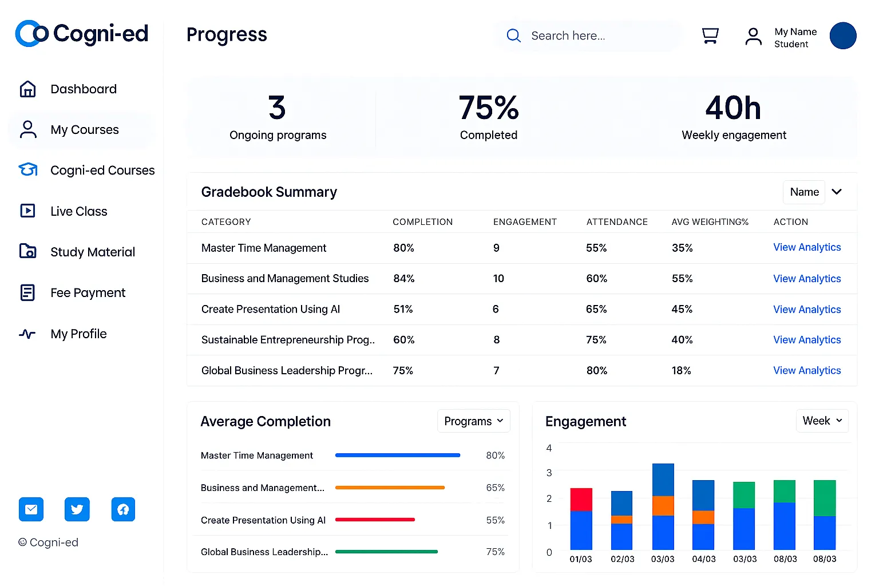Open Dashboard from sidebar menu
This screenshot has height=586, width=879.
83,89
